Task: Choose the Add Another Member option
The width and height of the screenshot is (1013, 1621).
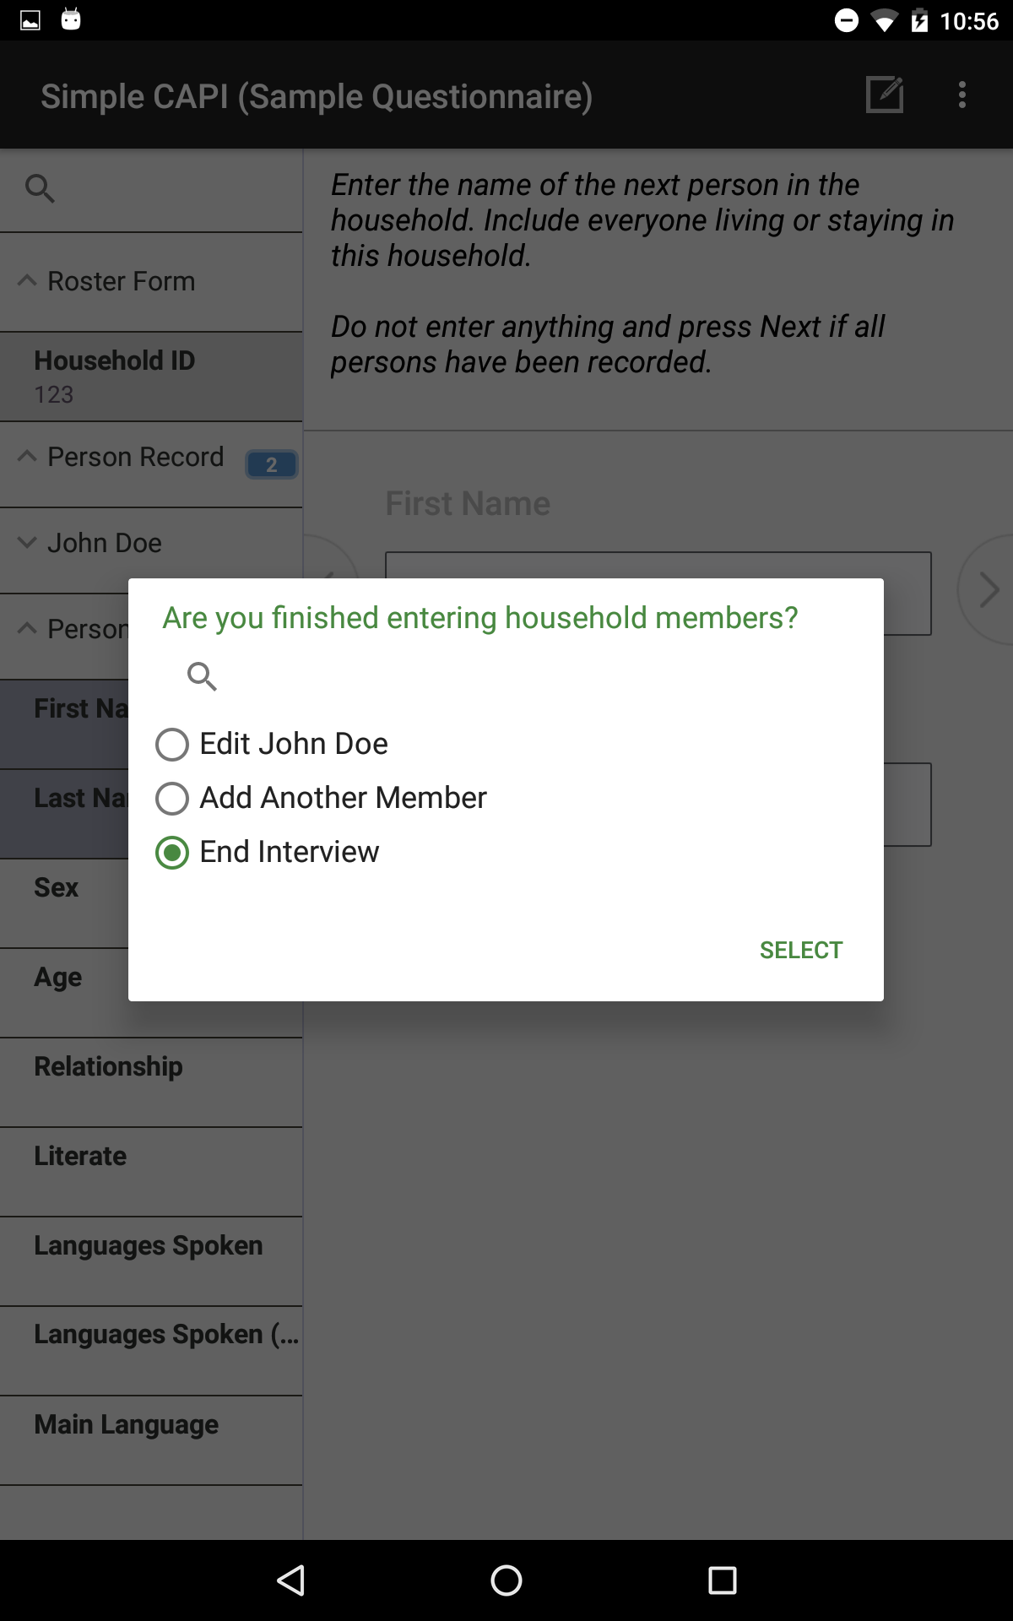Action: click(321, 798)
